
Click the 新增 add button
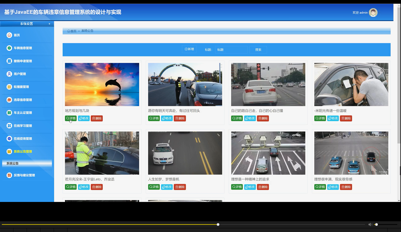[189, 49]
